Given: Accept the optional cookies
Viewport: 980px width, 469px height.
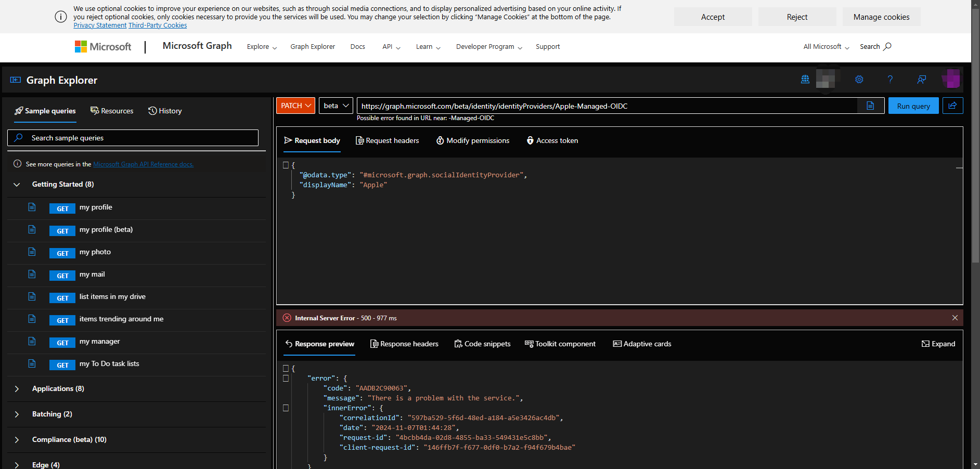Looking at the screenshot, I should [x=713, y=17].
